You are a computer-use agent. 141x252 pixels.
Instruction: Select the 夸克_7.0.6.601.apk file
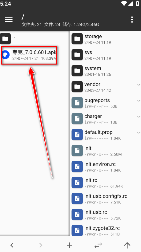tap(29, 55)
